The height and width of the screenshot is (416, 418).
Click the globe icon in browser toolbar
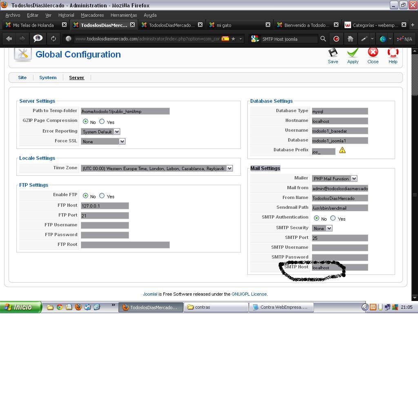[x=383, y=39]
